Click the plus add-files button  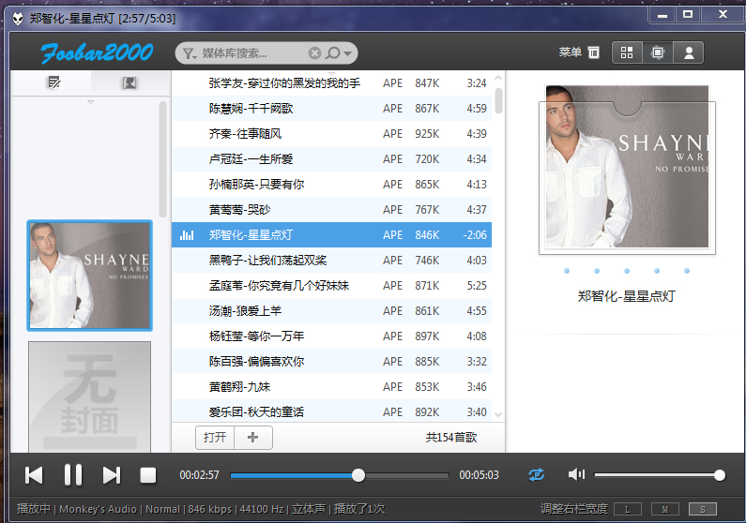[x=252, y=437]
